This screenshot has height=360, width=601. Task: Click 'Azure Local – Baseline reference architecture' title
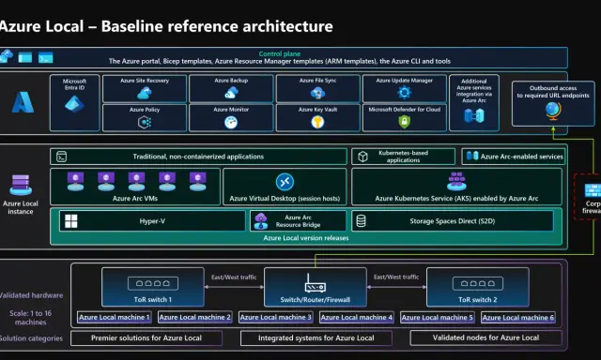click(166, 26)
